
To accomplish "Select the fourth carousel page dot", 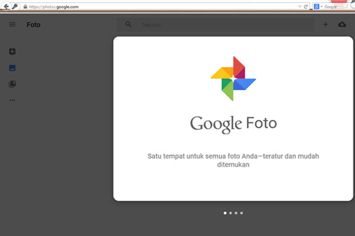I will 242,213.
